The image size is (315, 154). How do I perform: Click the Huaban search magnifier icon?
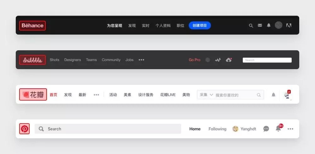click(259, 95)
